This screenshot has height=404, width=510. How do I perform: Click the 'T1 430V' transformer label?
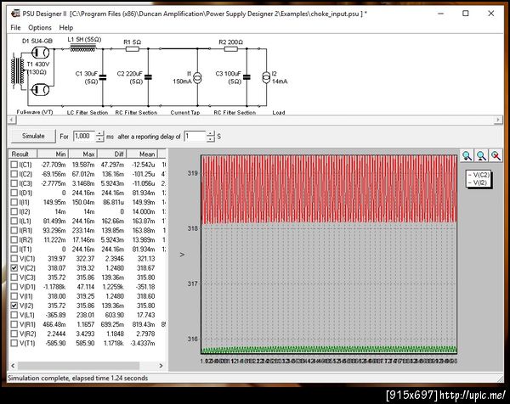click(38, 64)
